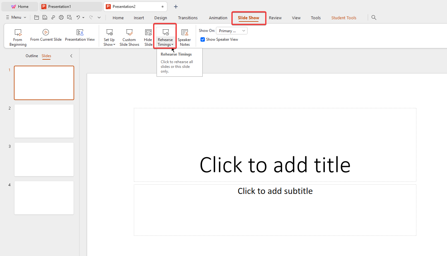
Task: Open the Show On monitor dropdown
Action: [231, 30]
